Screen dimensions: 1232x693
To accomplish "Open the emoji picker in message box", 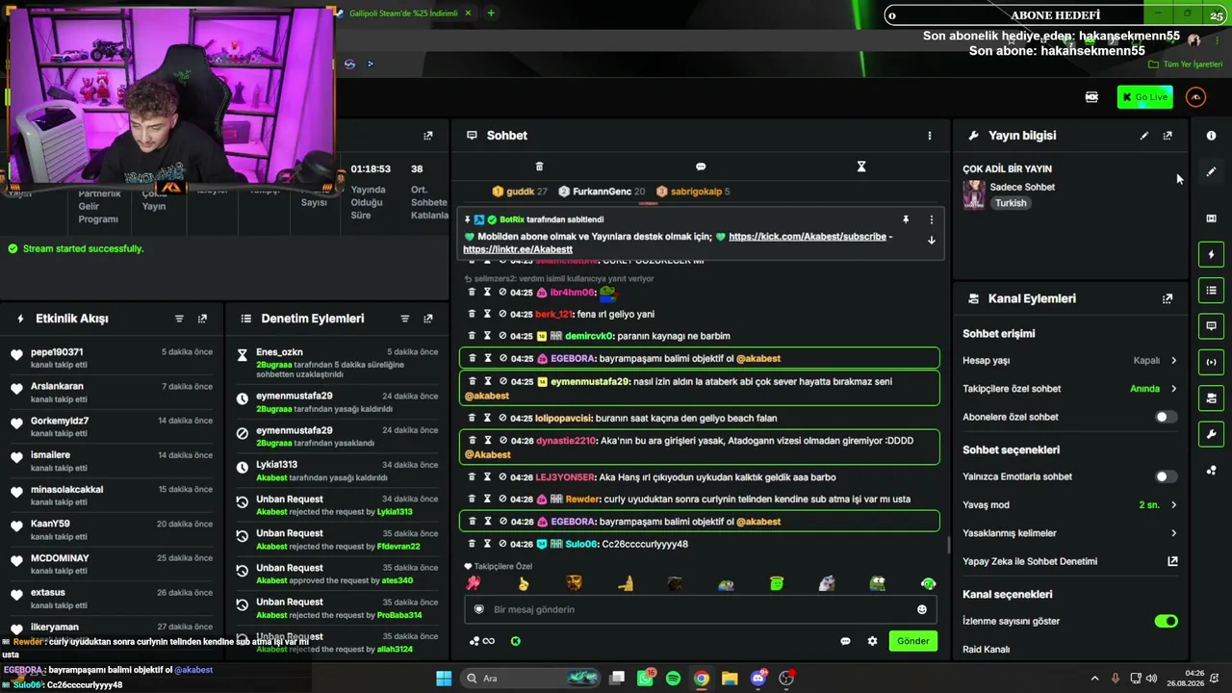I will pyautogui.click(x=922, y=609).
